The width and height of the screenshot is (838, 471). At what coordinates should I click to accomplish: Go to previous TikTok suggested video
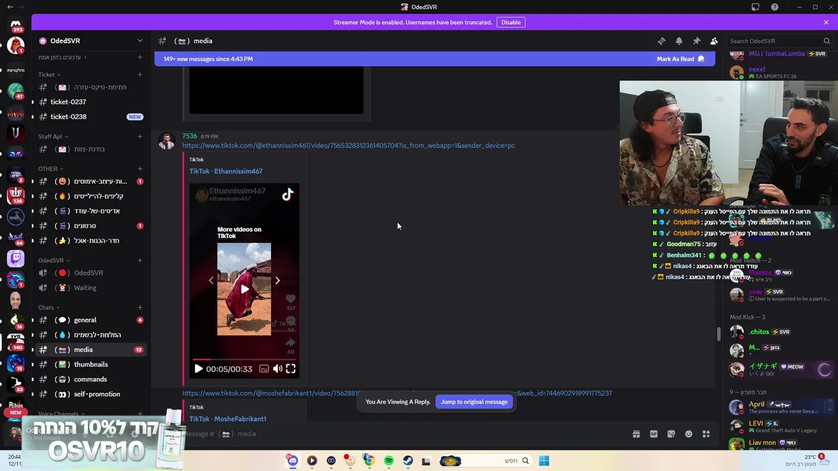pos(211,281)
